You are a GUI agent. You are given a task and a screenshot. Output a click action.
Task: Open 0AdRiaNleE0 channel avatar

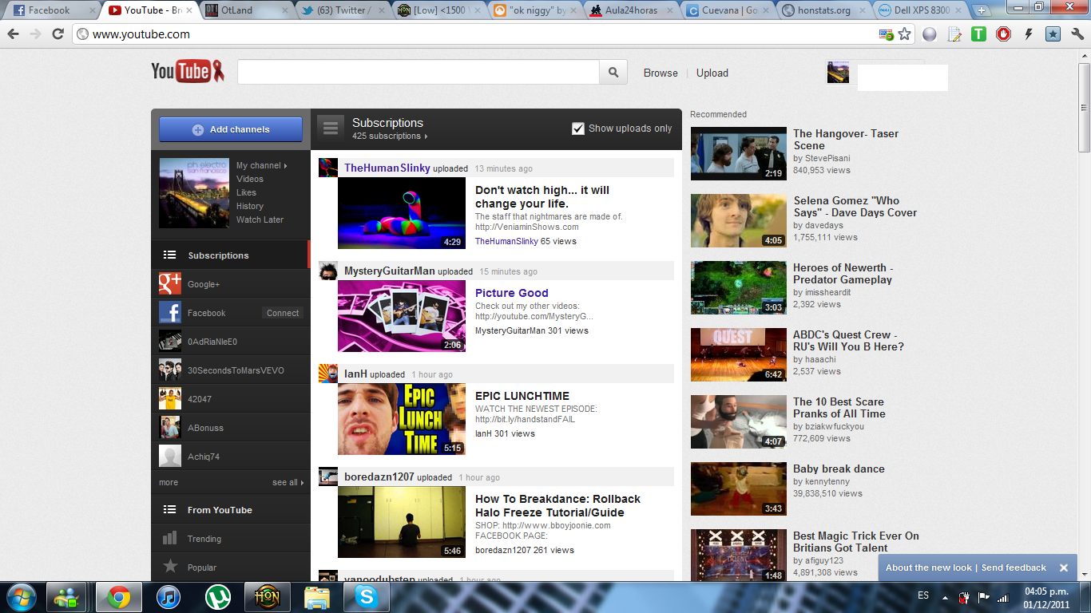169,342
